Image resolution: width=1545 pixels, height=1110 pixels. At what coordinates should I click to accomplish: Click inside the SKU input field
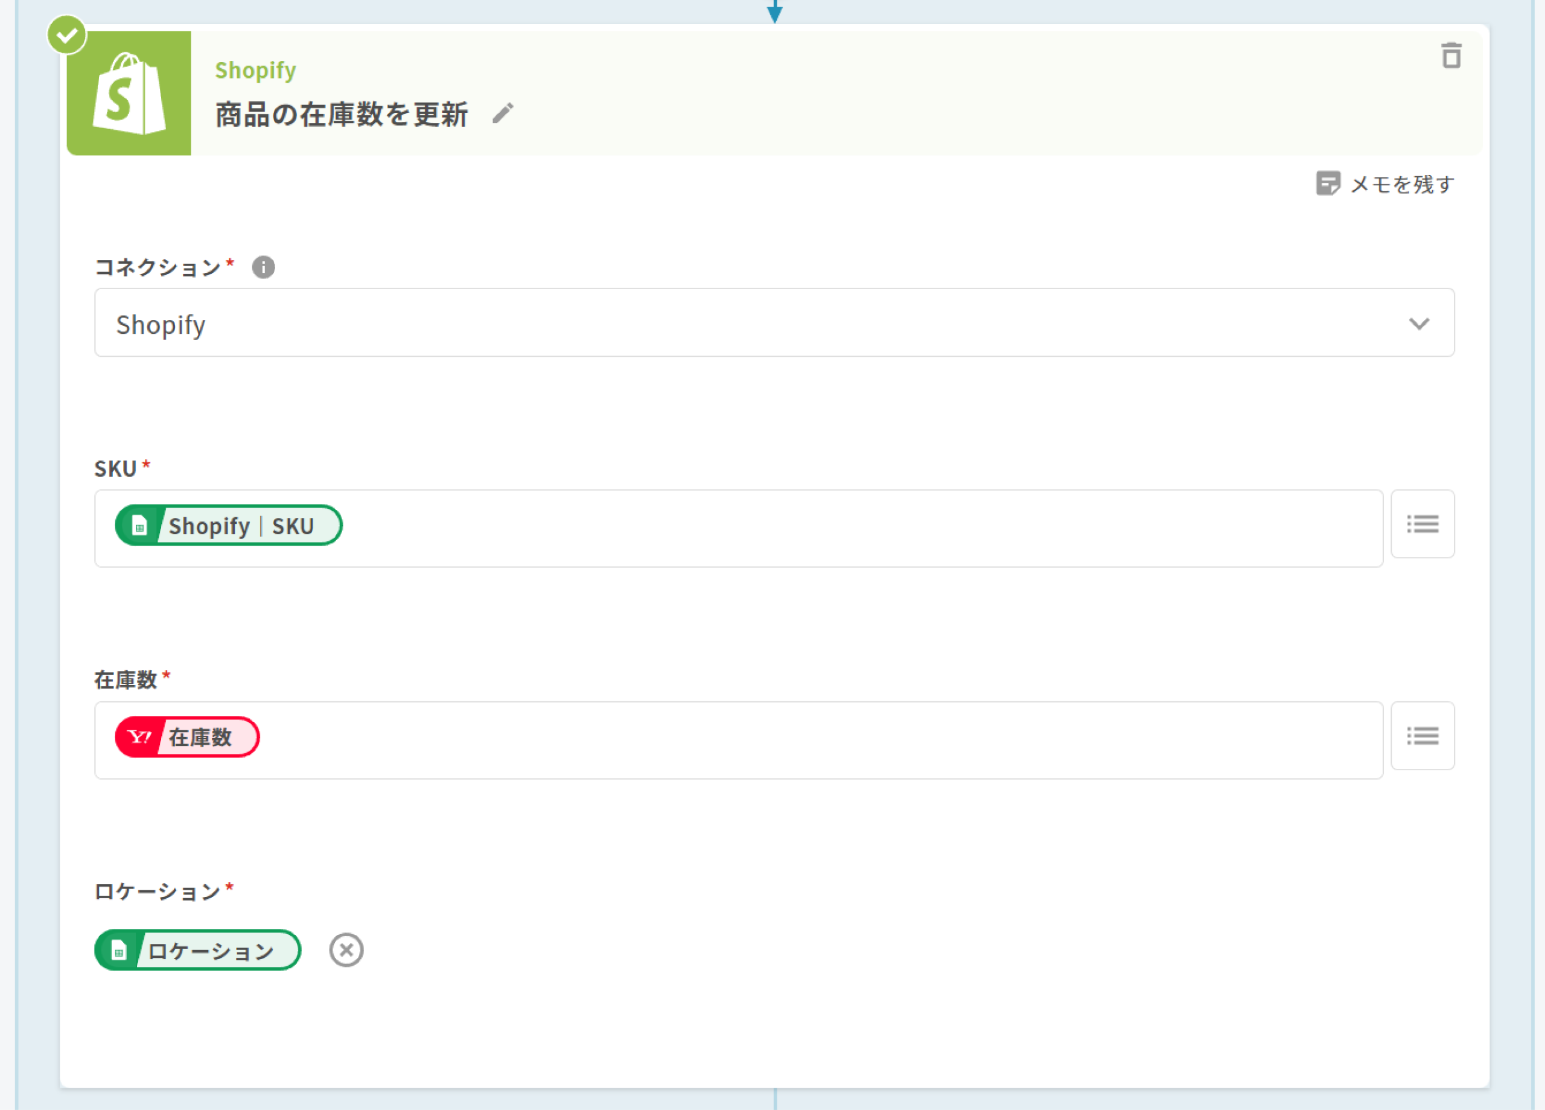click(817, 528)
